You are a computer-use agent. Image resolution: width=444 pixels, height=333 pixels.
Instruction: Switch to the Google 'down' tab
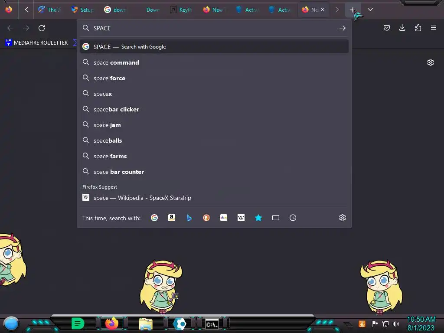(115, 10)
